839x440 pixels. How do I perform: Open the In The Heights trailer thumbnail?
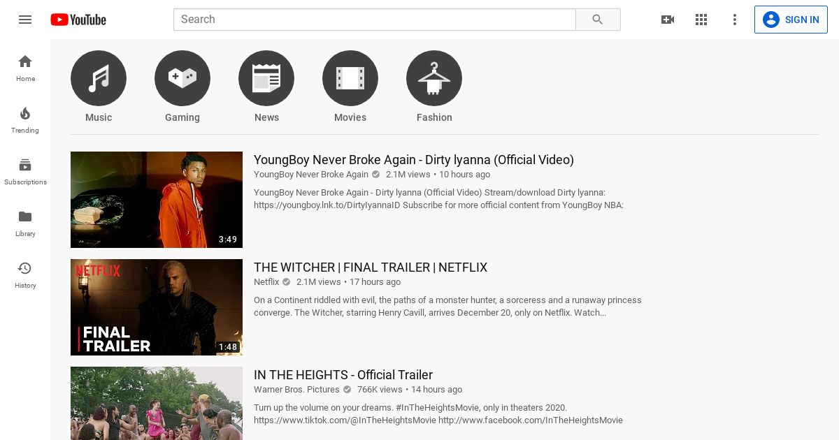coord(157,403)
